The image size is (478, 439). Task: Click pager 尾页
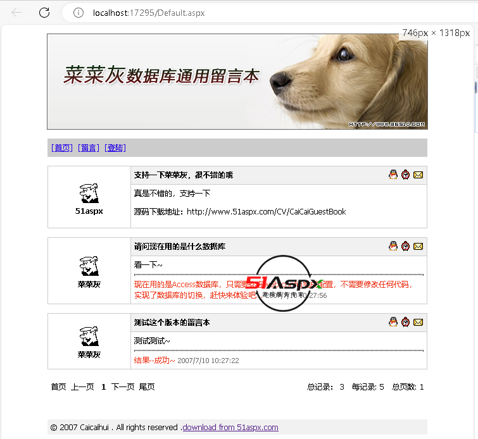click(x=147, y=387)
